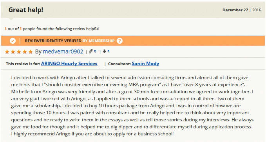Open the ARINGO Hourly Services link
The height and width of the screenshot is (142, 266).
[x=69, y=64]
